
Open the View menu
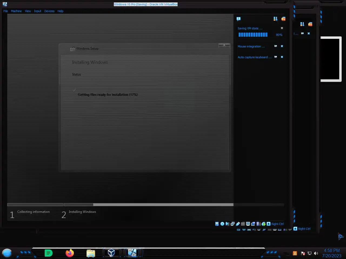[x=28, y=11]
